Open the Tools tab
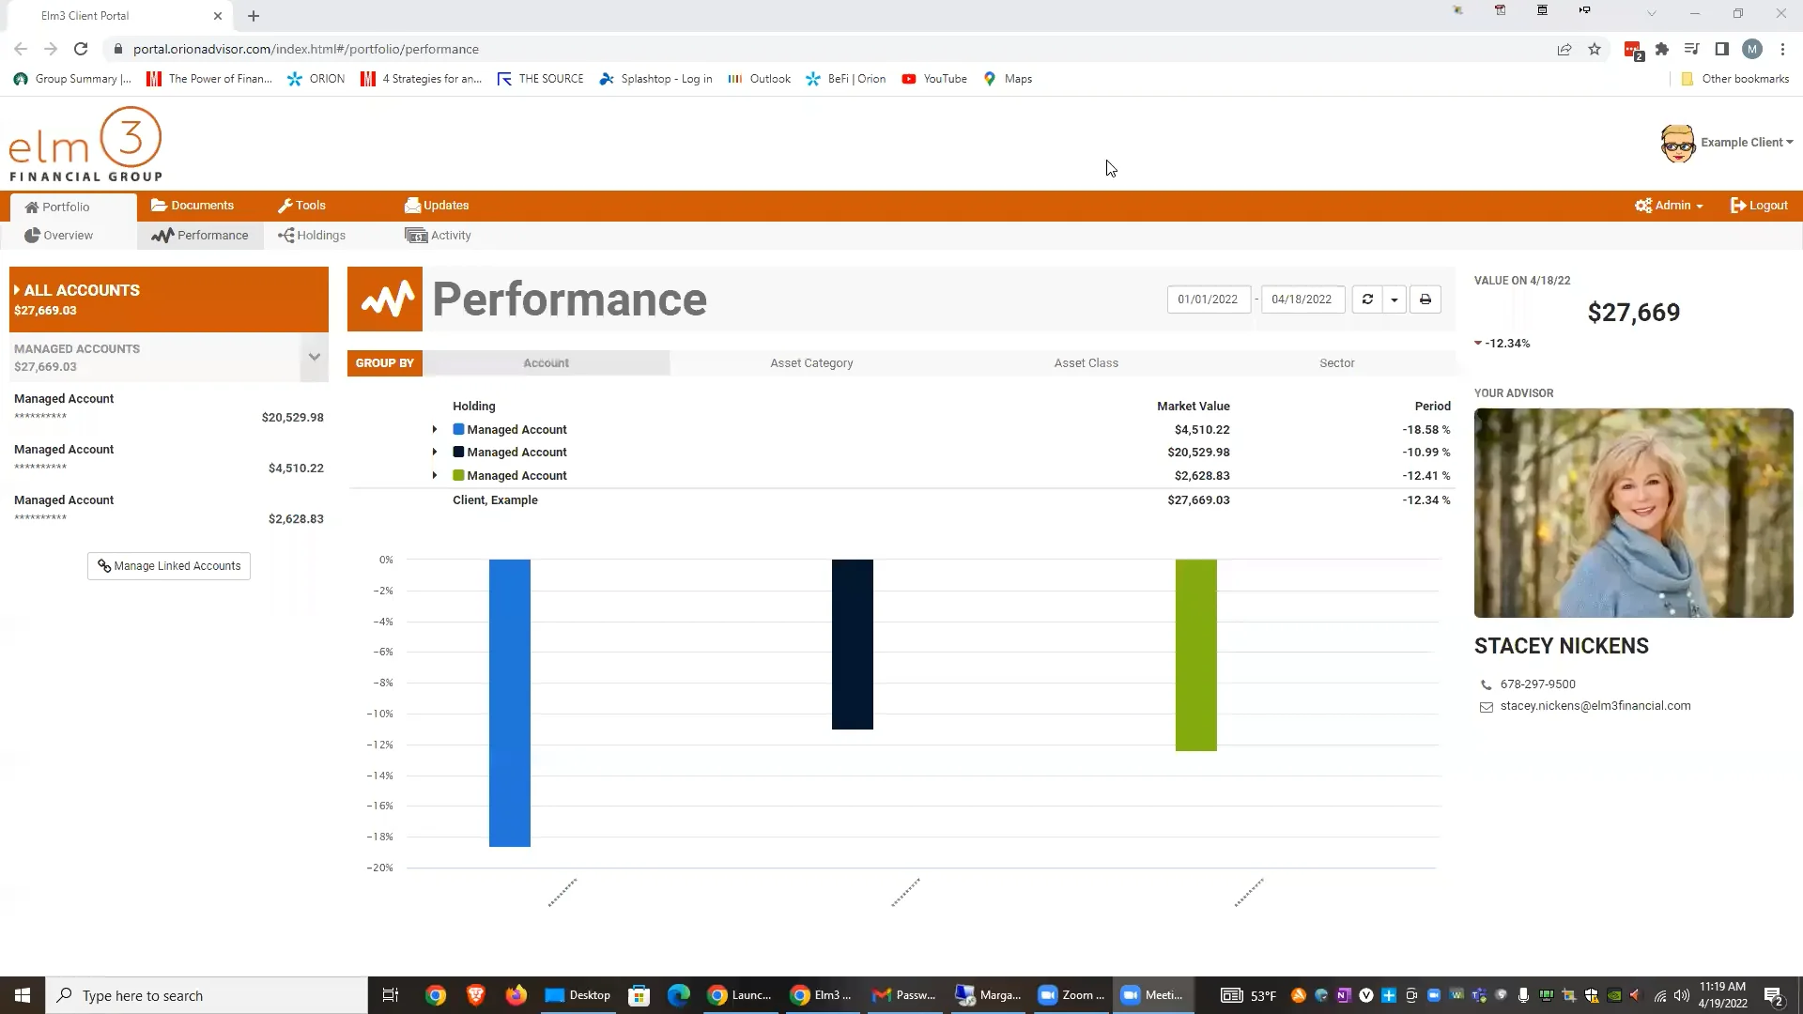Image resolution: width=1803 pixels, height=1014 pixels. 301,206
